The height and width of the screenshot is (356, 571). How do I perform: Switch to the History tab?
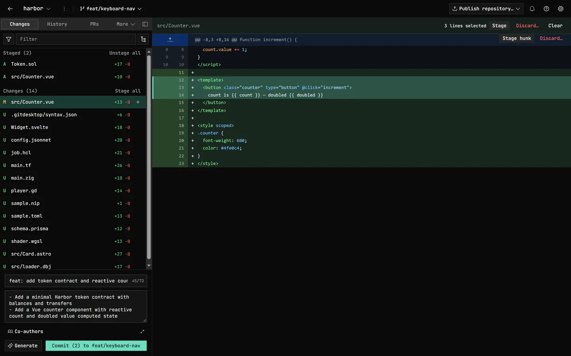tap(57, 24)
